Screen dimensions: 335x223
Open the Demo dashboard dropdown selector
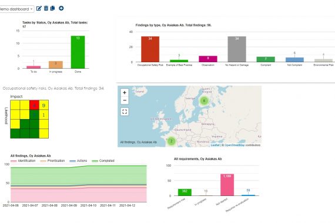point(16,9)
